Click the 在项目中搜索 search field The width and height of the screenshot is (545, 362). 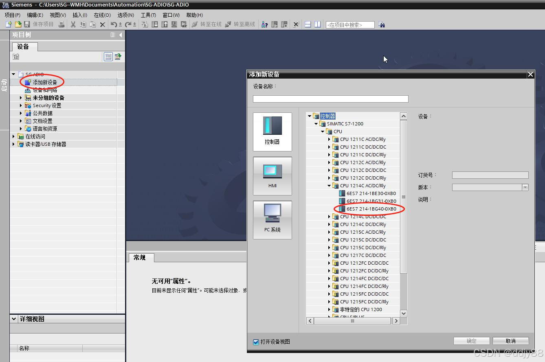click(350, 25)
